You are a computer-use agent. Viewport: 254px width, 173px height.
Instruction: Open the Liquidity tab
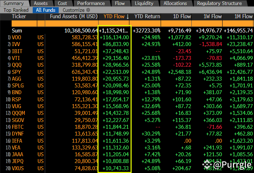144,3
